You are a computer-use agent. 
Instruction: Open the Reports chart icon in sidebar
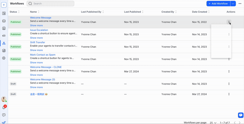pyautogui.click(x=4, y=50)
